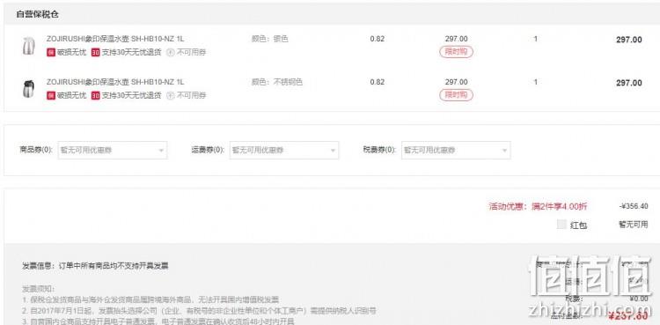Click the 0.82 weight value of silver kettle

378,39
